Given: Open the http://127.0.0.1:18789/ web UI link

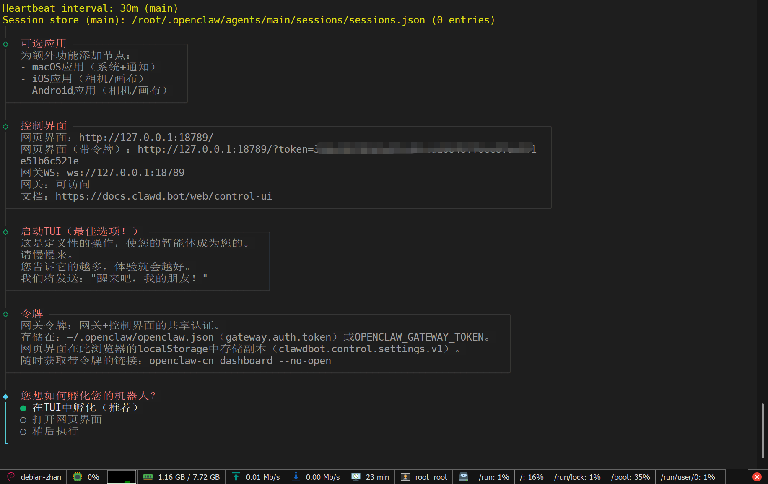Looking at the screenshot, I should tap(146, 138).
